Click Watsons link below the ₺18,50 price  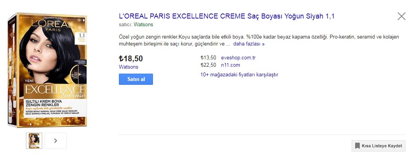click(x=128, y=67)
